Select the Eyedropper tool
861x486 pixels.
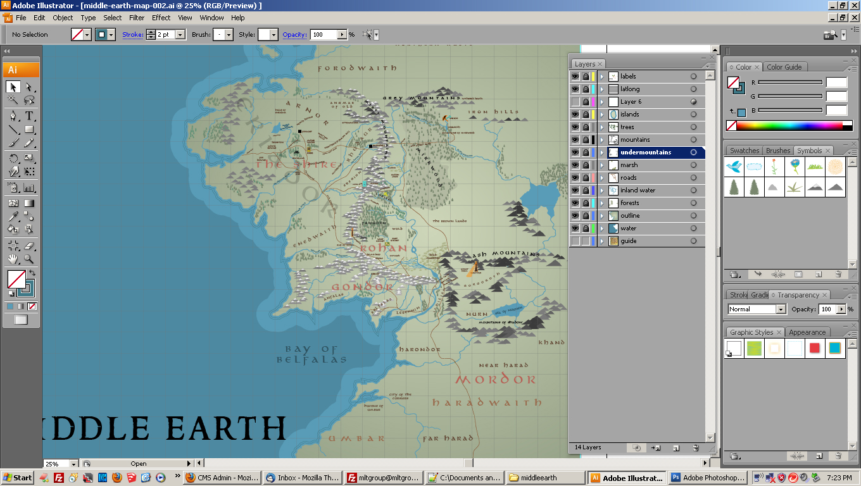pos(13,216)
